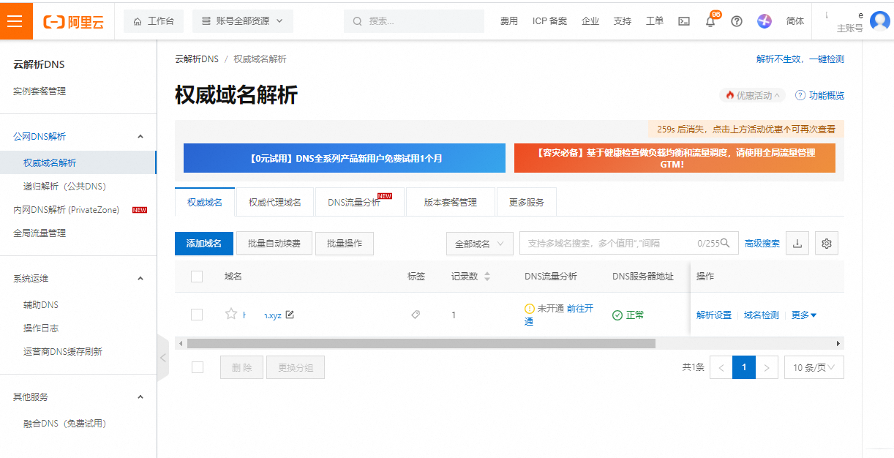
Task: Tick the checkbox beside the 删除 button
Action: [x=197, y=367]
